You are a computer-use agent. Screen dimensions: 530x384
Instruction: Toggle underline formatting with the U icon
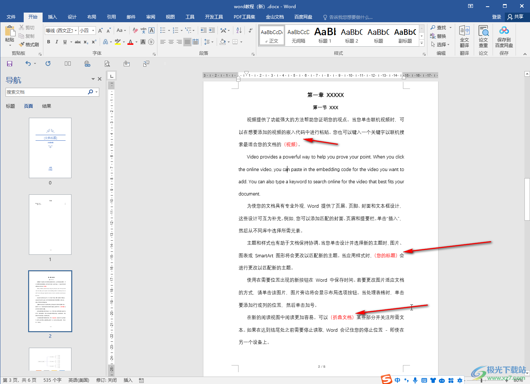coord(65,42)
